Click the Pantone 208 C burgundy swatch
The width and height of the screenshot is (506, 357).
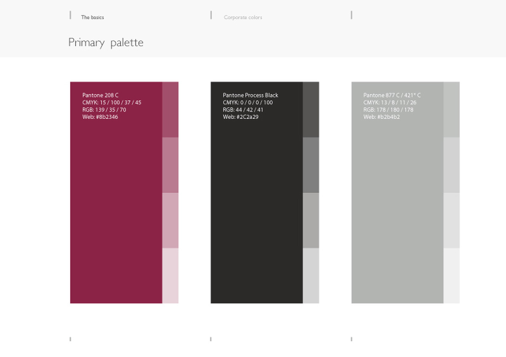pyautogui.click(x=116, y=192)
